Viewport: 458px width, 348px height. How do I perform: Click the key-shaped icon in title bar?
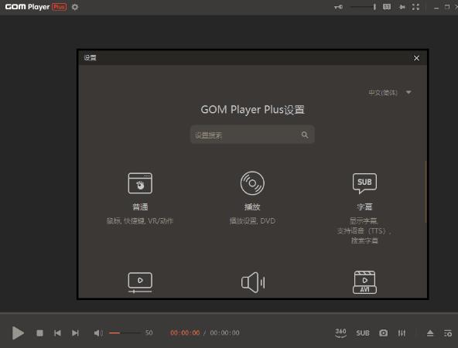point(339,7)
